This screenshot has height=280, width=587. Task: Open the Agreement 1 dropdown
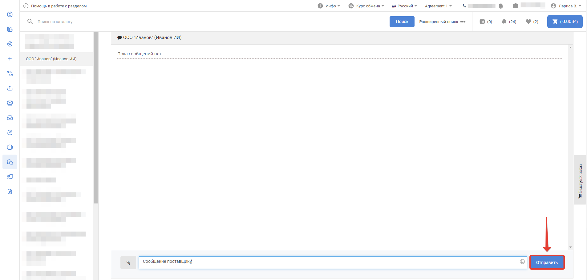pos(438,6)
